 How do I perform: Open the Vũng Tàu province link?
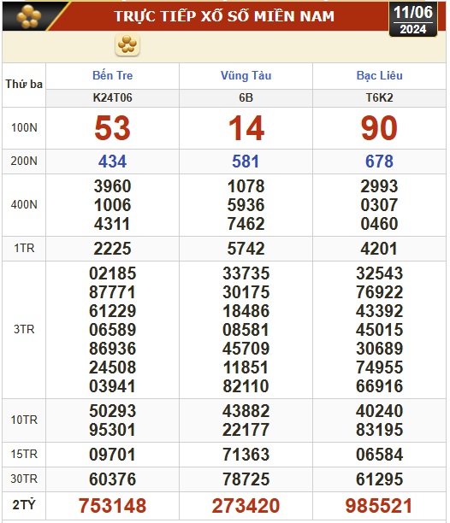pyautogui.click(x=246, y=75)
